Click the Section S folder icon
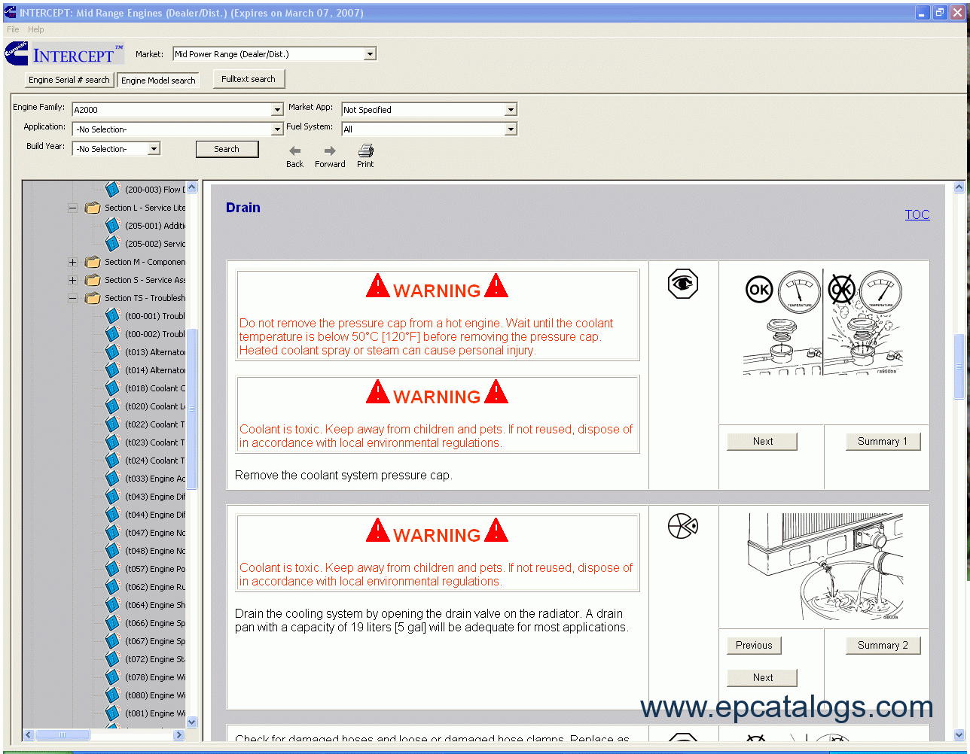Image resolution: width=970 pixels, height=754 pixels. tap(93, 280)
